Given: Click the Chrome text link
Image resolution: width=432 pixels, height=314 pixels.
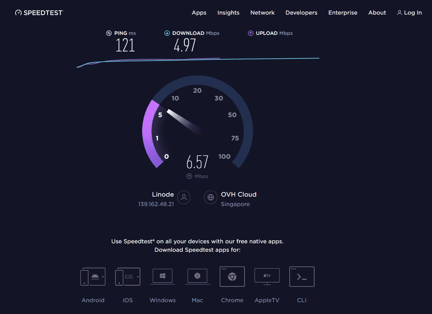Looking at the screenshot, I should (232, 300).
